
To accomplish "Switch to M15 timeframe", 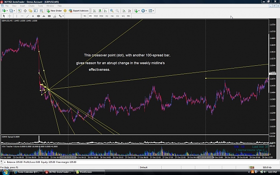I will click(x=96, y=16).
